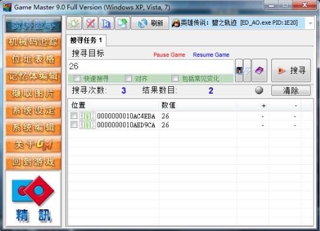
Task: Open the 记忆体编辑 sidebar section
Action: coord(33,76)
